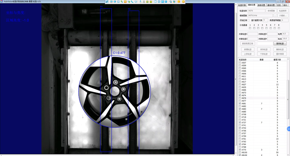The width and height of the screenshot is (290, 156).
Task: Click the 轮型名称 input field
Action: pyautogui.click(x=256, y=11)
